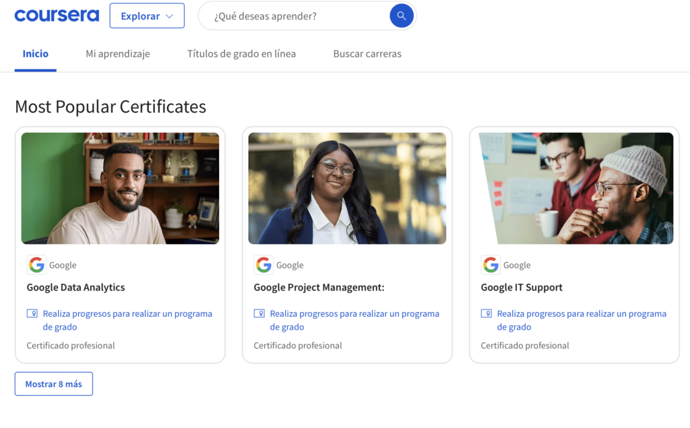Screen dimensions: 690x428
Task: Go to the Buscar carreras tab
Action: 367,54
